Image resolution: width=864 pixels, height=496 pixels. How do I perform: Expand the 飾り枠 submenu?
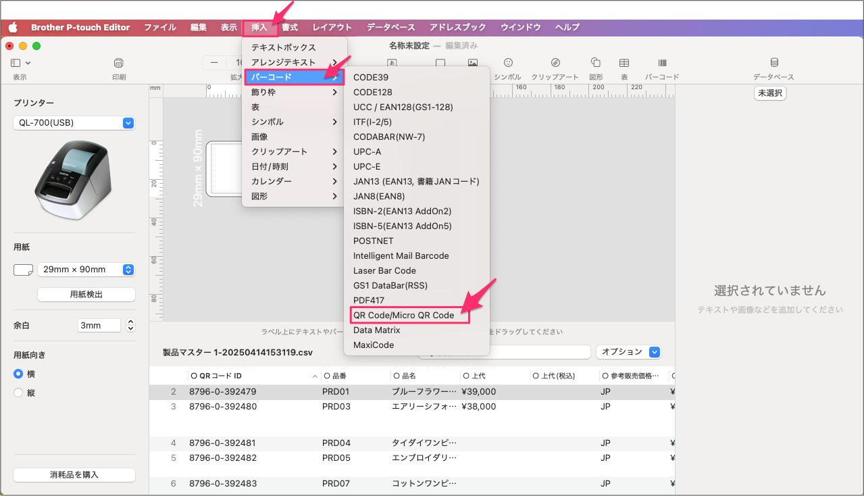pos(294,92)
